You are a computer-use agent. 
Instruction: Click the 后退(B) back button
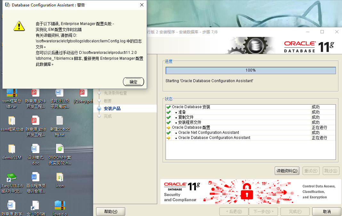(x=234, y=212)
